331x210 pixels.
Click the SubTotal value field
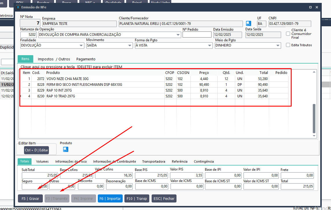pos(40,175)
